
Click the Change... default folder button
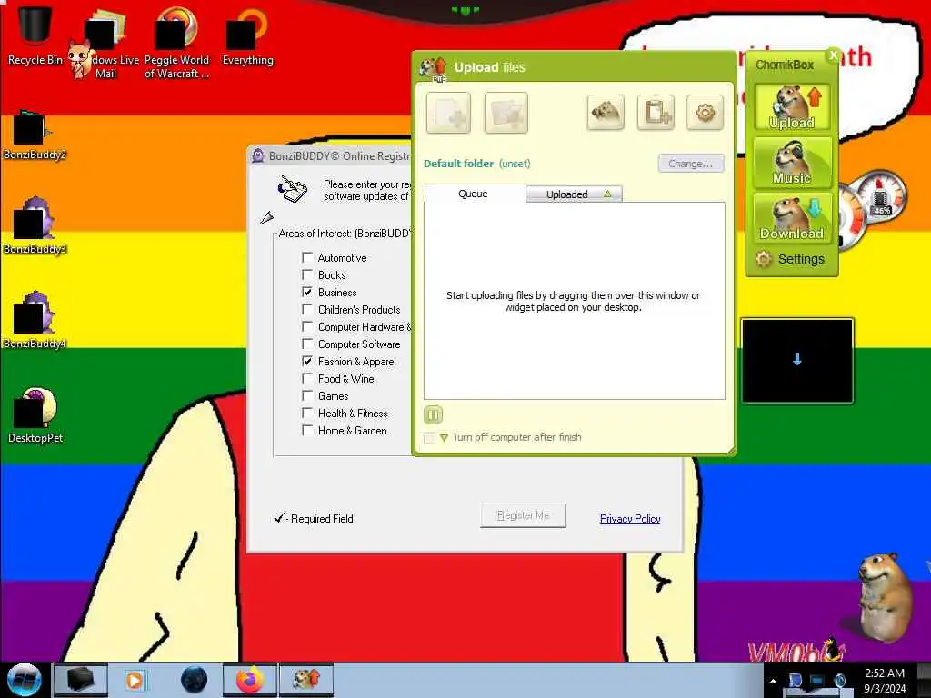(x=691, y=164)
